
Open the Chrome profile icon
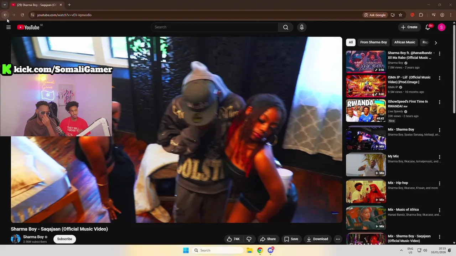(442, 15)
